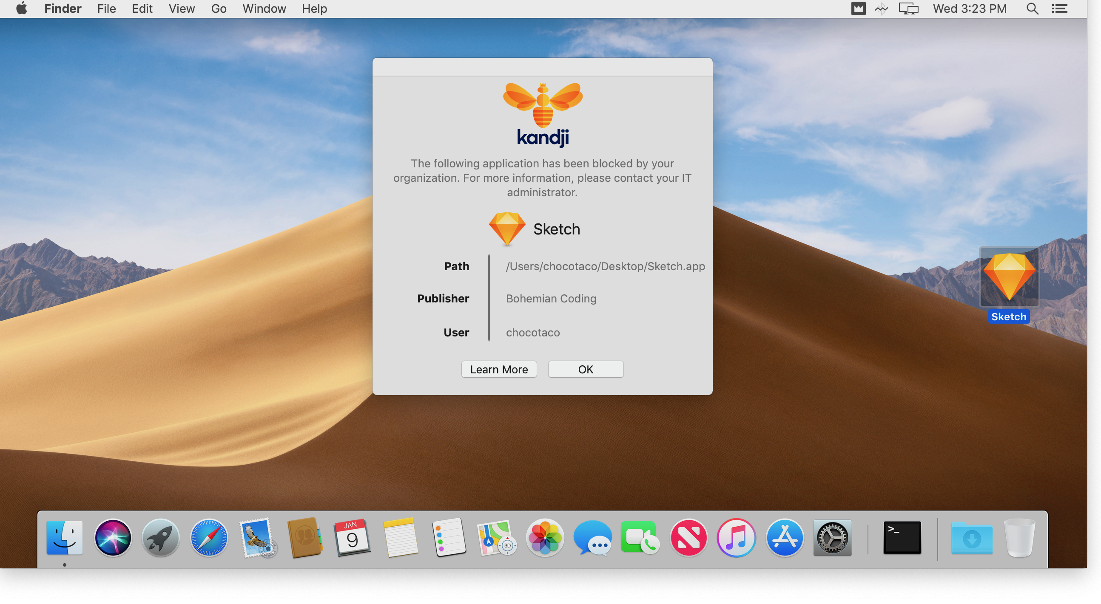Image resolution: width=1101 pixels, height=604 pixels.
Task: Open the Window menu
Action: (x=264, y=8)
